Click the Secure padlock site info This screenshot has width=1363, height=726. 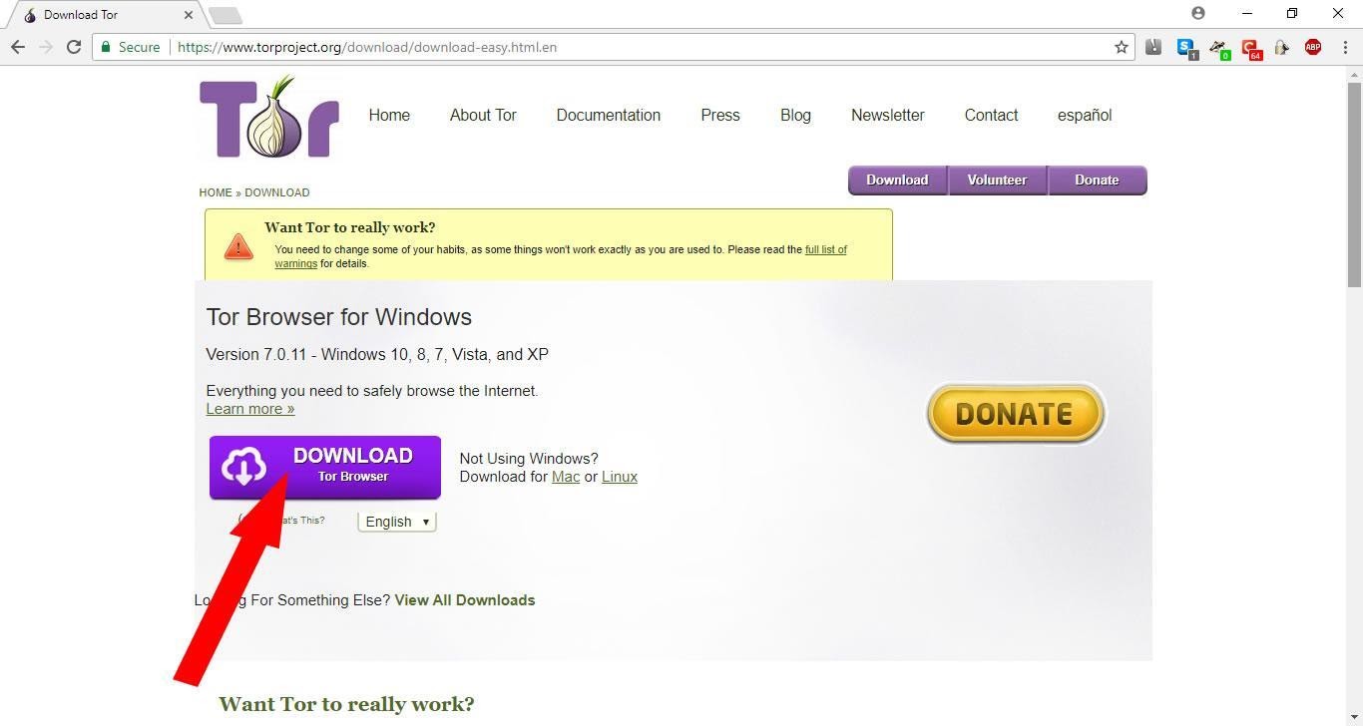[x=130, y=47]
